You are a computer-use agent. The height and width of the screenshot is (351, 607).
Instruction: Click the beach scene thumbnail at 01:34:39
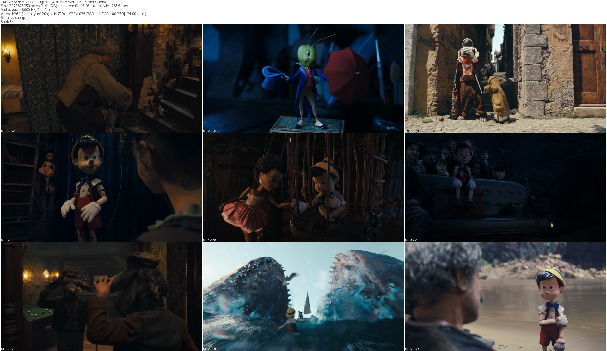(x=505, y=296)
